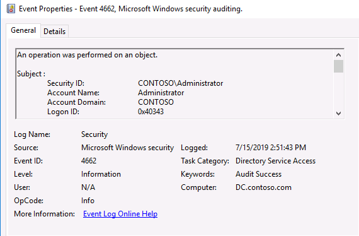The width and height of the screenshot is (359, 236).
Task: Click the Log Name value Security
Action: pos(94,134)
